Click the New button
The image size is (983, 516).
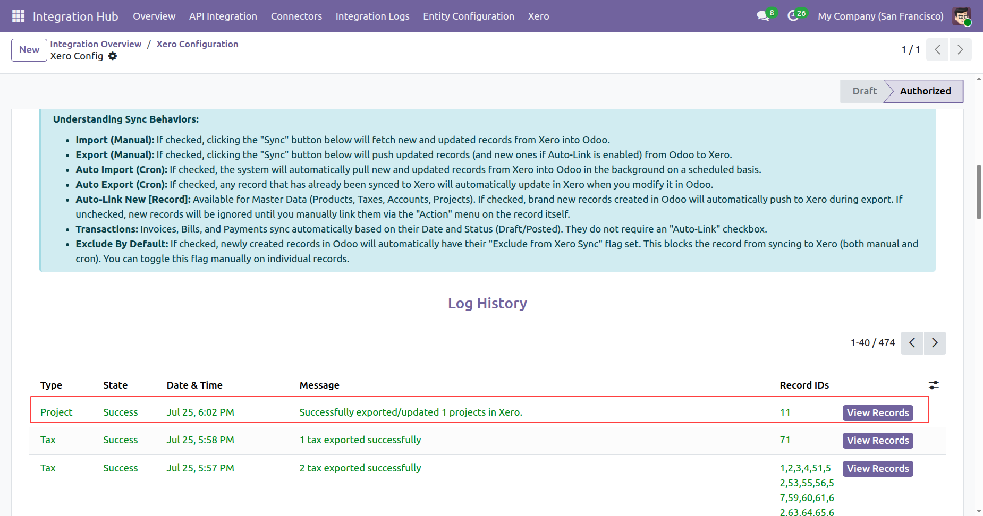tap(29, 50)
